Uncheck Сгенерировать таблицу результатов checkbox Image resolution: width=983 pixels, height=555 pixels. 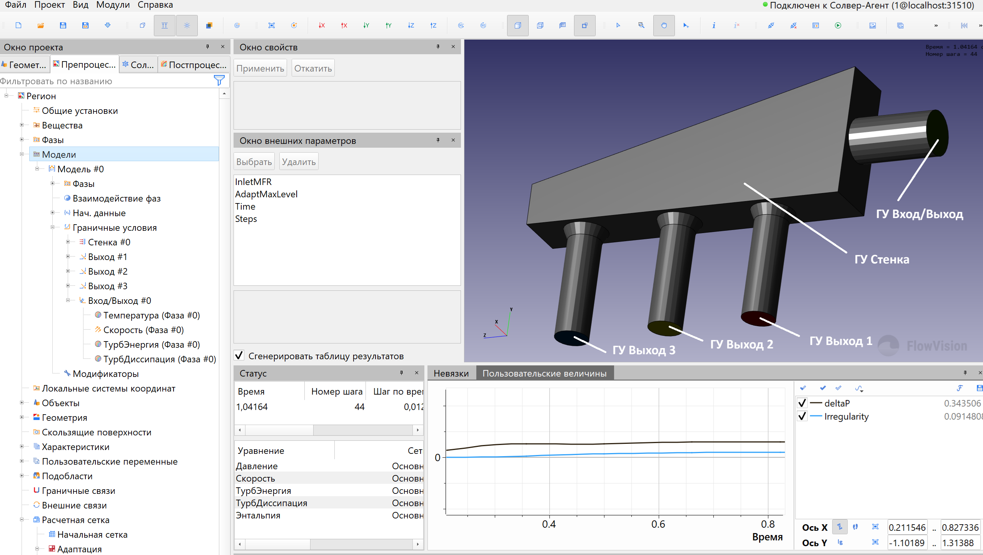tap(239, 355)
